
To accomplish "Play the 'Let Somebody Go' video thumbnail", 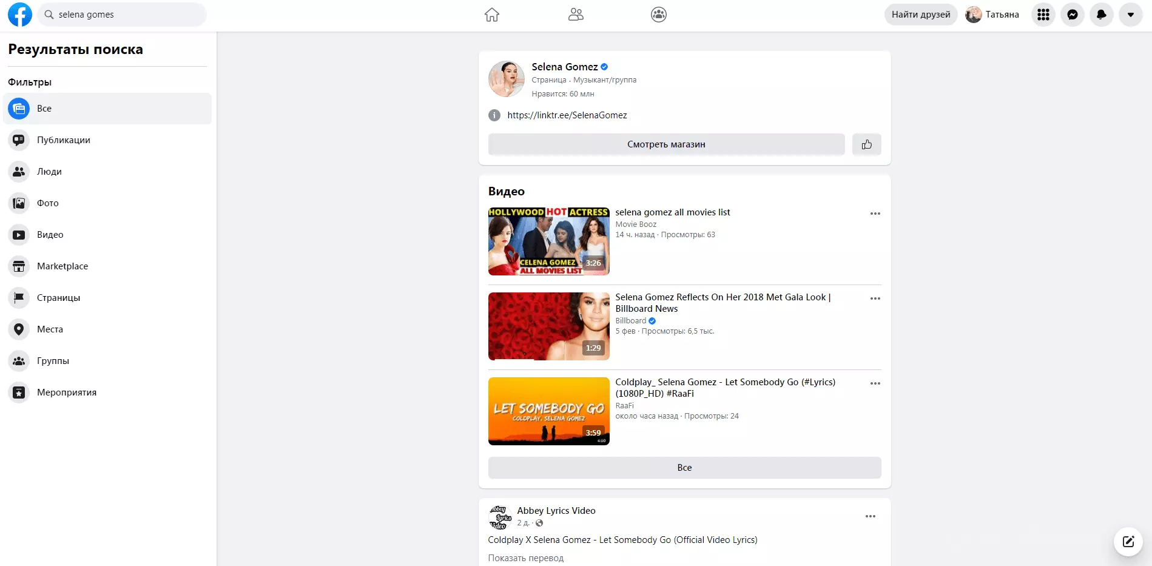I will (x=549, y=411).
